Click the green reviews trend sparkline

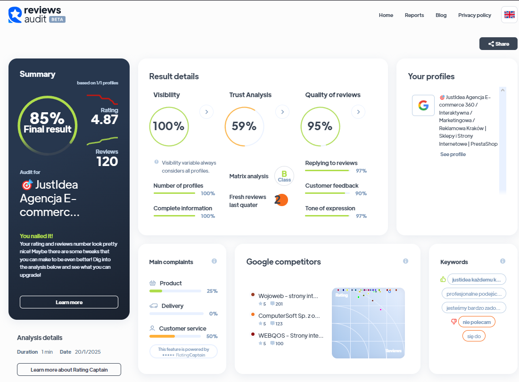102,141
